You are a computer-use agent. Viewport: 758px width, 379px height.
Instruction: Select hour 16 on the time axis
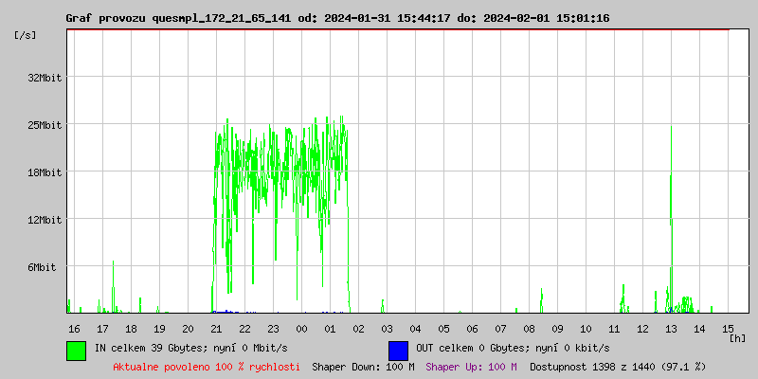pos(74,328)
